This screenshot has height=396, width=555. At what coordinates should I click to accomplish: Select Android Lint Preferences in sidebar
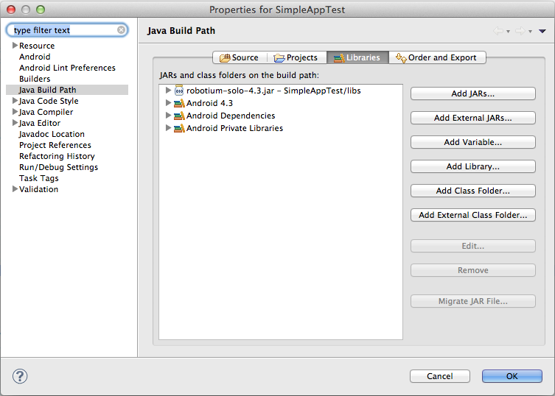pos(67,68)
